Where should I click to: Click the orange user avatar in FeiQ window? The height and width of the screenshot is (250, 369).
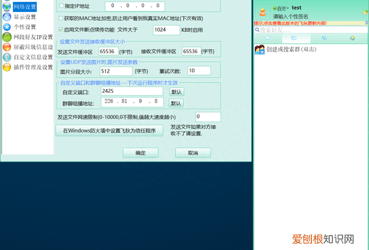[x=263, y=12]
